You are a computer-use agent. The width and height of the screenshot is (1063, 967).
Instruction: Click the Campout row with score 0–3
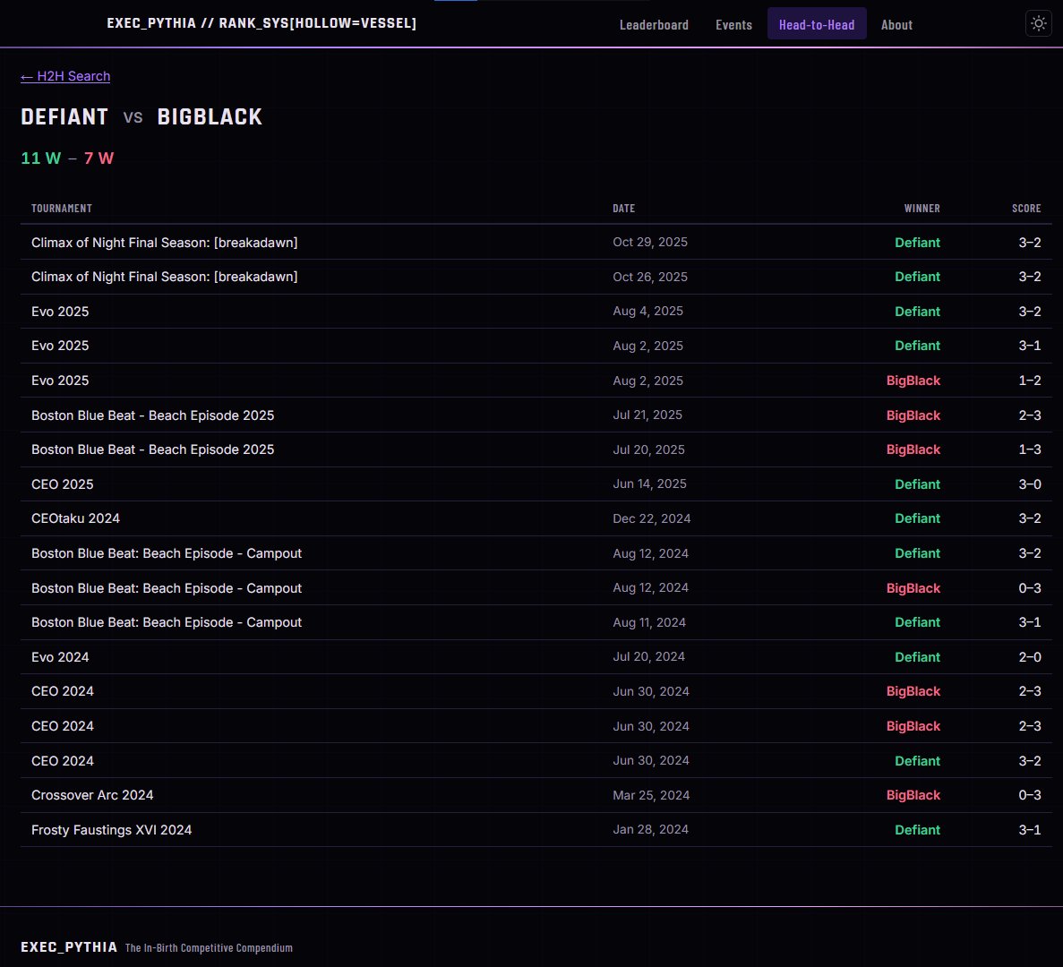[x=536, y=587]
